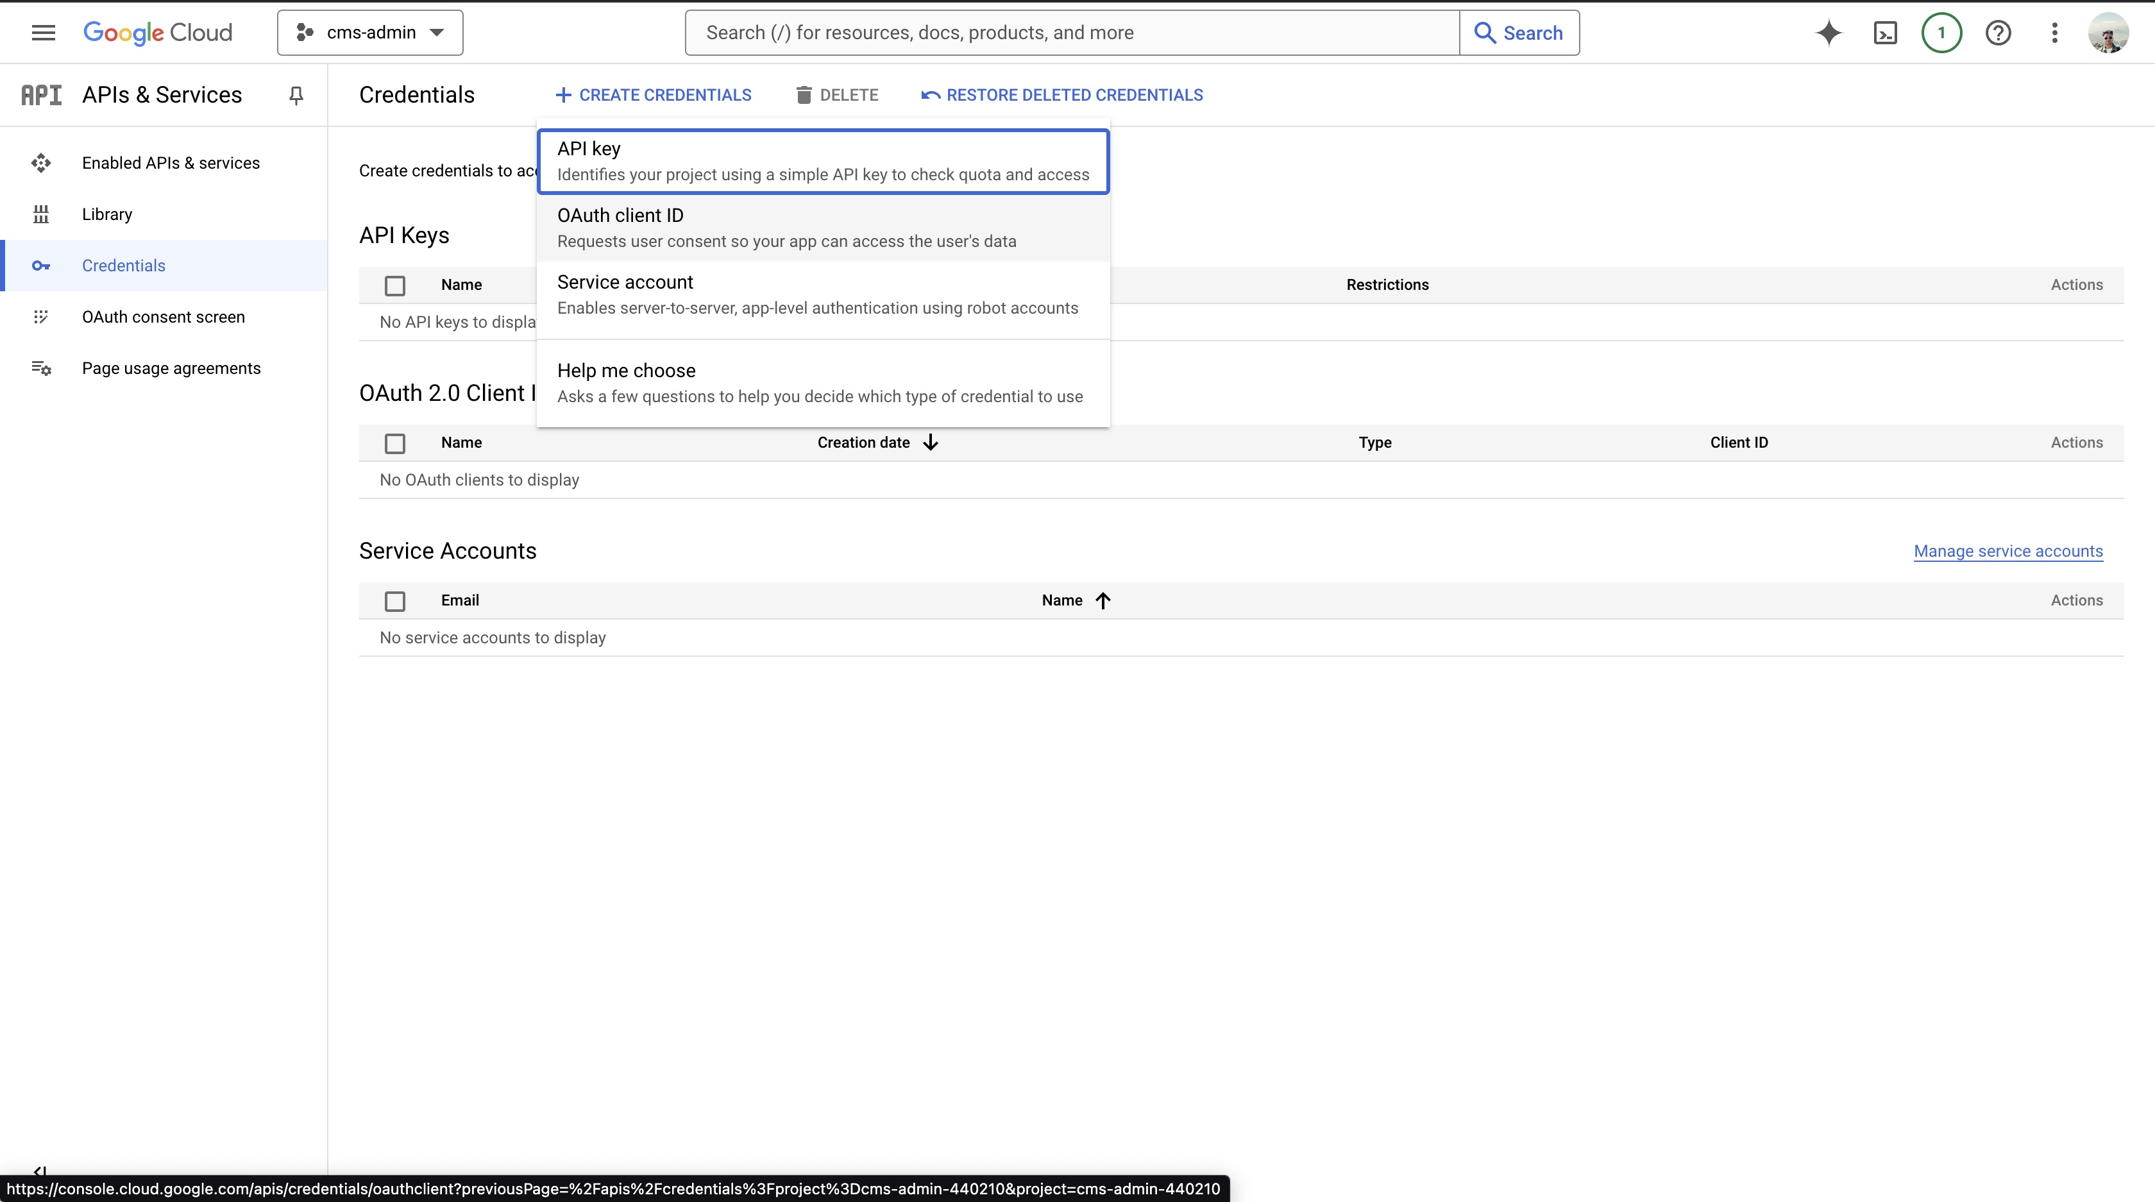The image size is (2155, 1202).
Task: Collapse the side panel with the arrow icon
Action: point(39,1171)
